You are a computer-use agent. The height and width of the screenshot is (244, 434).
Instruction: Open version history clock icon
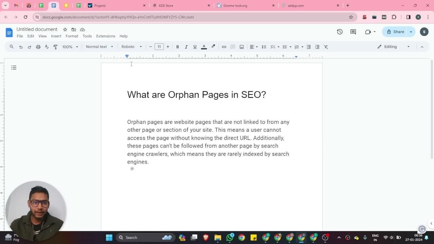point(340,32)
